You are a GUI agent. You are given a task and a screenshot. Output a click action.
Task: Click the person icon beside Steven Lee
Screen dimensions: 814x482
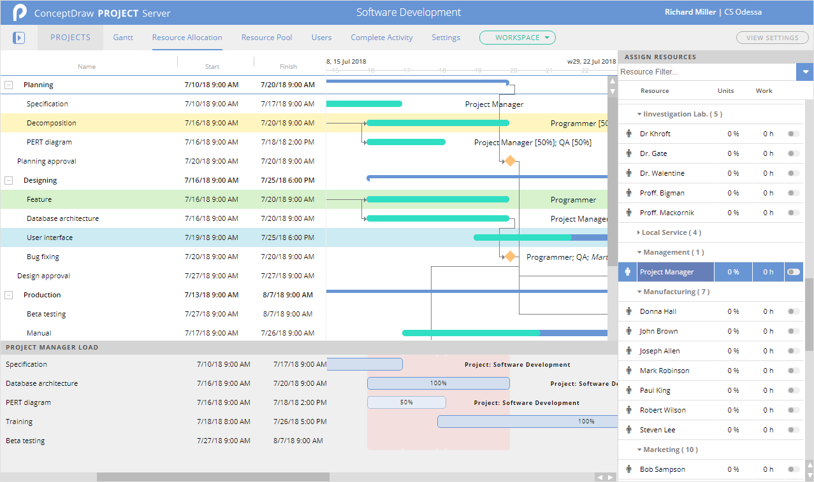(629, 430)
